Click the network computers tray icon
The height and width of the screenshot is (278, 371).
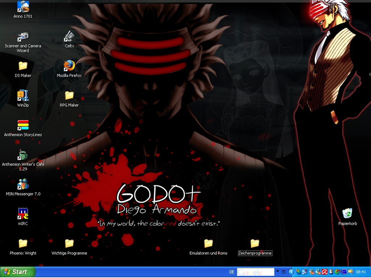click(x=305, y=272)
